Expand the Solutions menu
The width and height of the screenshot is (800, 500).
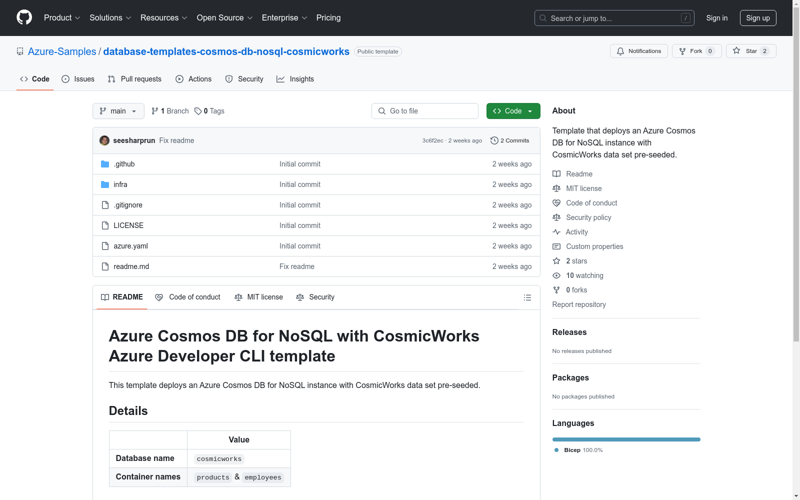[x=110, y=18]
